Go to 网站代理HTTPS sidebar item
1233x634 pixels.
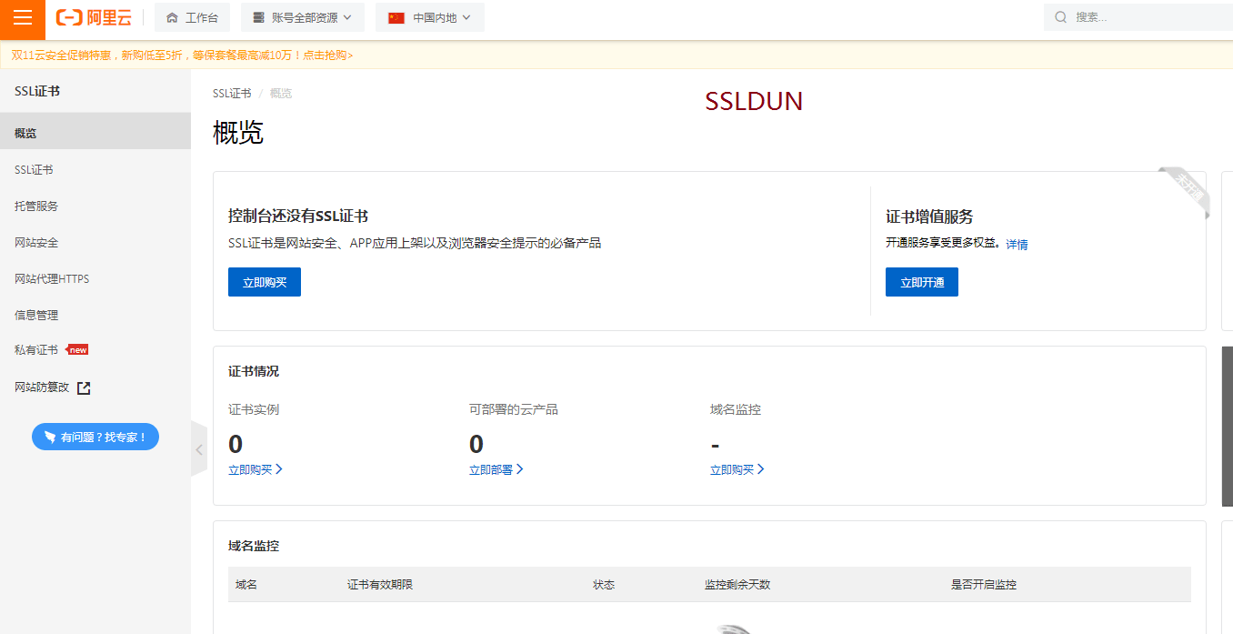[x=52, y=279]
